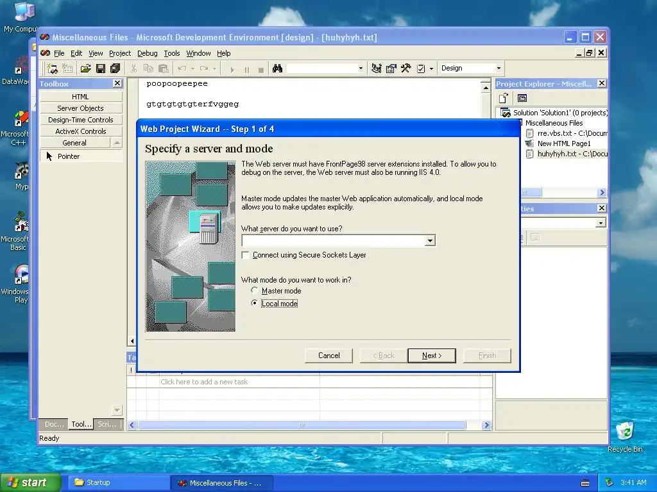
Task: Open the Window menu
Action: point(199,53)
